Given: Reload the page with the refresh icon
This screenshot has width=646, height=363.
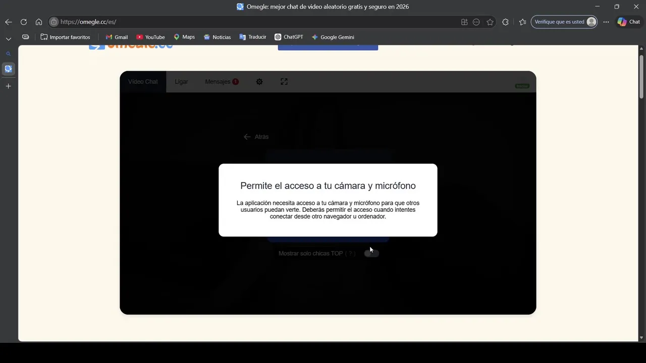Looking at the screenshot, I should click(x=23, y=22).
